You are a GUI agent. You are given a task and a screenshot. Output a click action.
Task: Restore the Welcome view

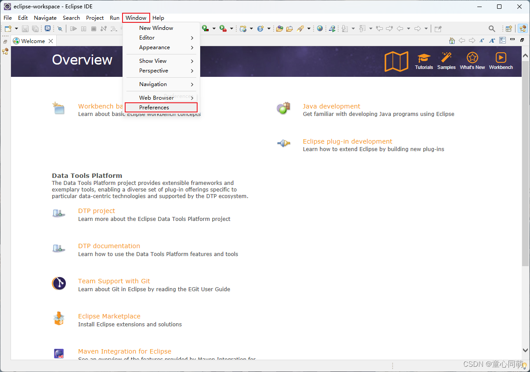coord(522,40)
